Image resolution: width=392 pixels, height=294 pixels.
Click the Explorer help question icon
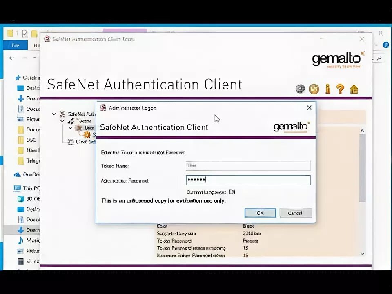coord(386,45)
